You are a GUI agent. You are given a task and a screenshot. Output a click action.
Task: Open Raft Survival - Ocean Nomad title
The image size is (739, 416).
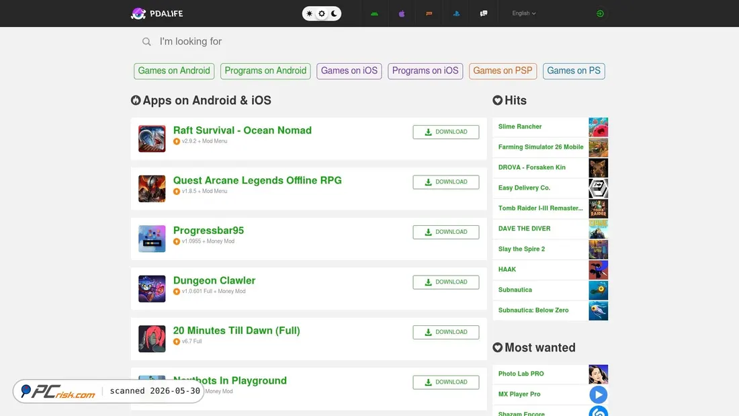(243, 130)
